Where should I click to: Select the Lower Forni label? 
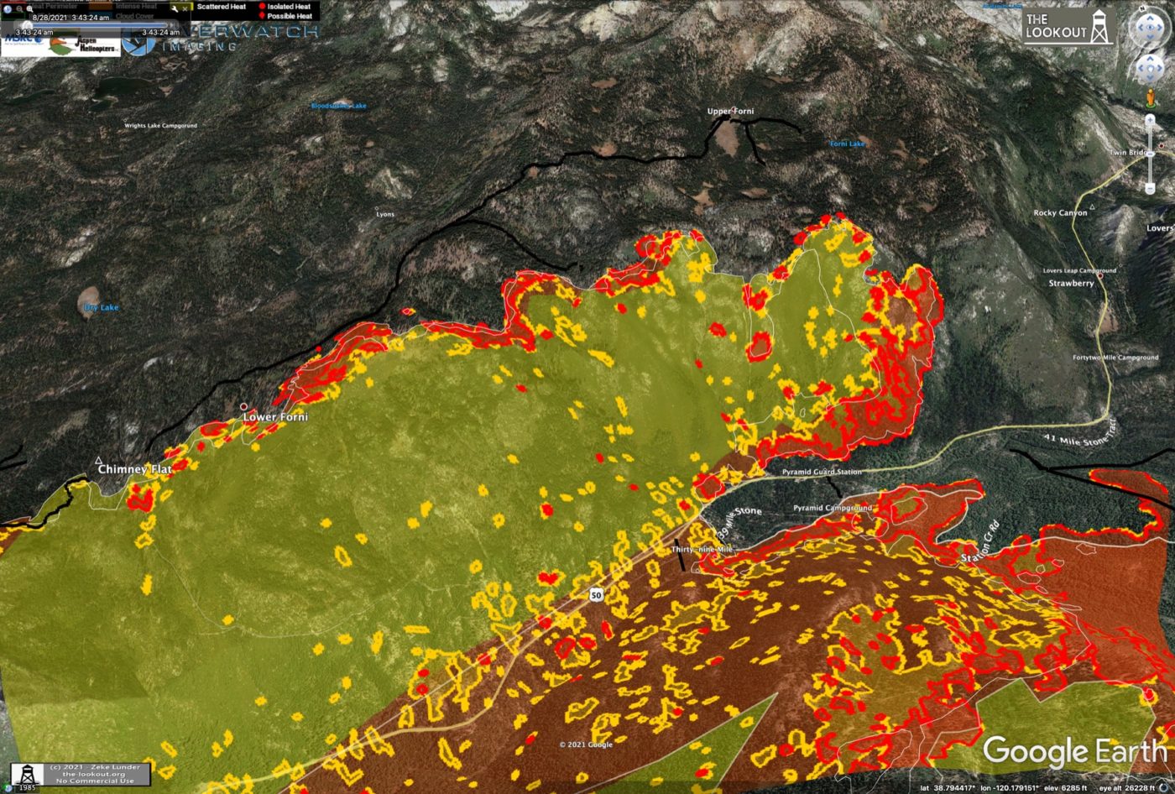point(275,417)
